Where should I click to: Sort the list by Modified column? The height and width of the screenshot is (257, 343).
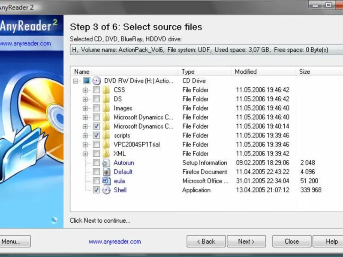click(x=263, y=72)
